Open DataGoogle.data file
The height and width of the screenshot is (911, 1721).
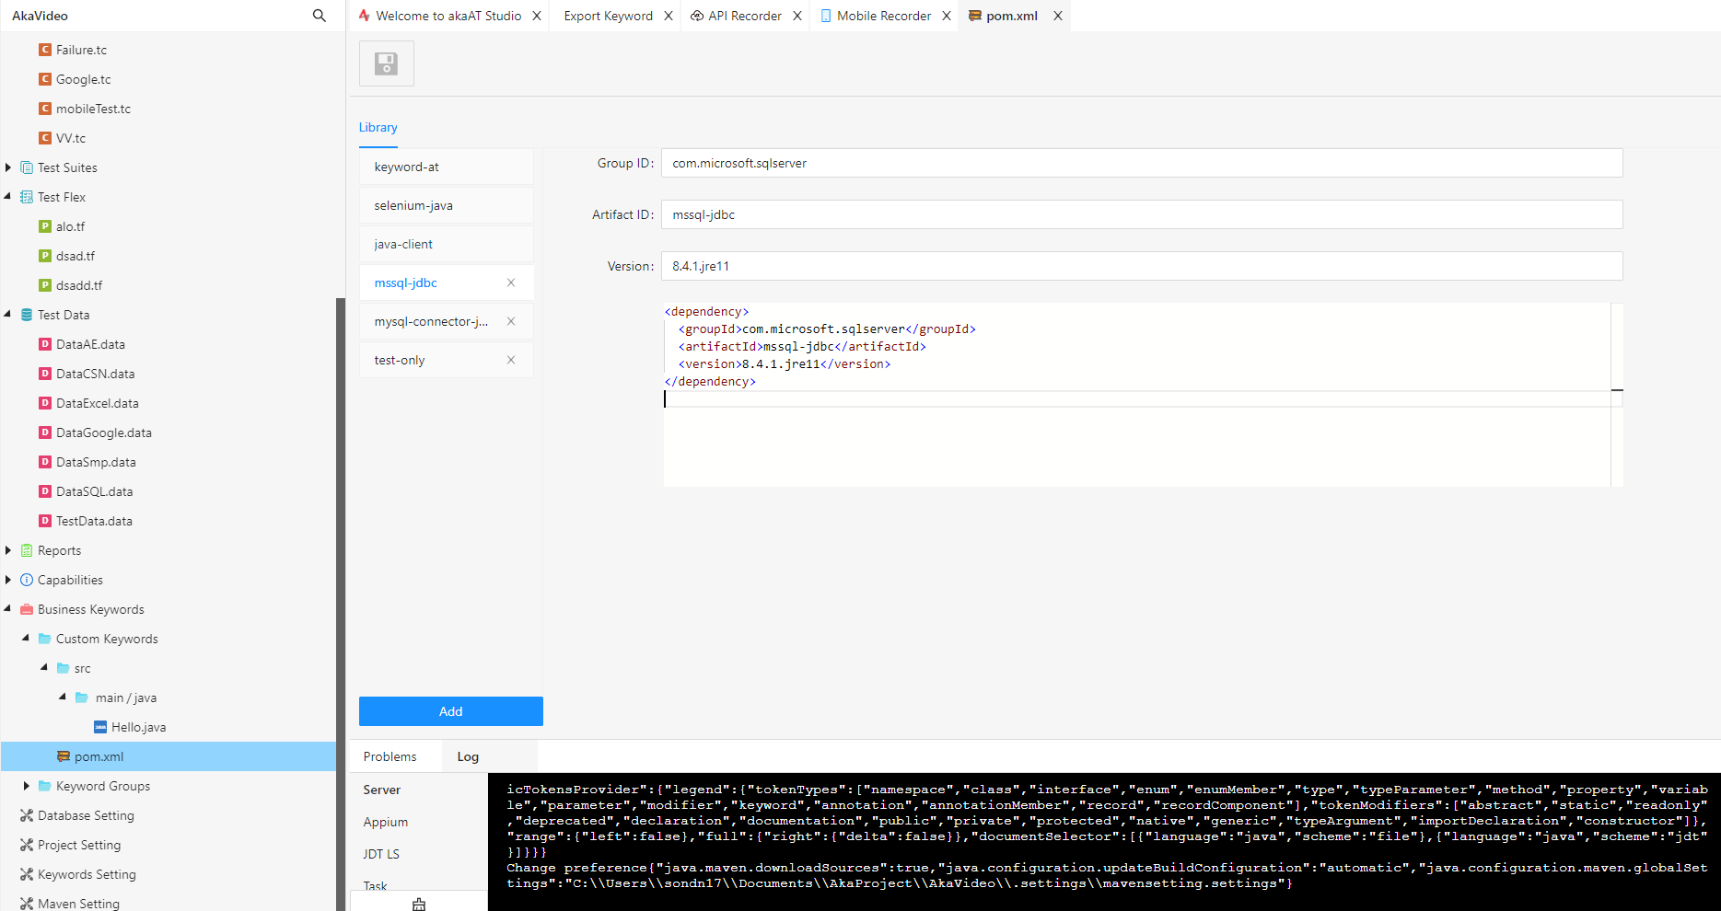[x=103, y=432]
